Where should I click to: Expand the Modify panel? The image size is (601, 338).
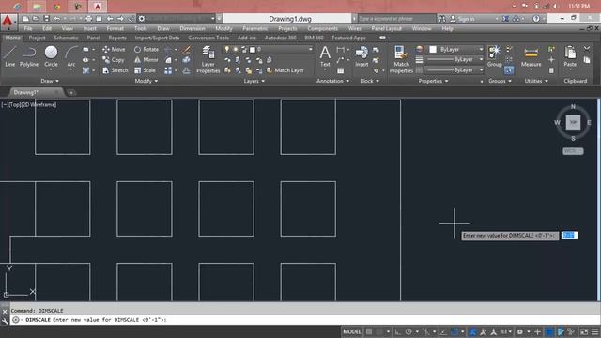point(146,81)
